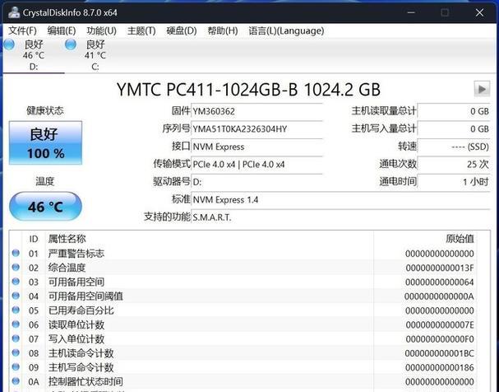Select the C: drive status orb

pos(71,44)
